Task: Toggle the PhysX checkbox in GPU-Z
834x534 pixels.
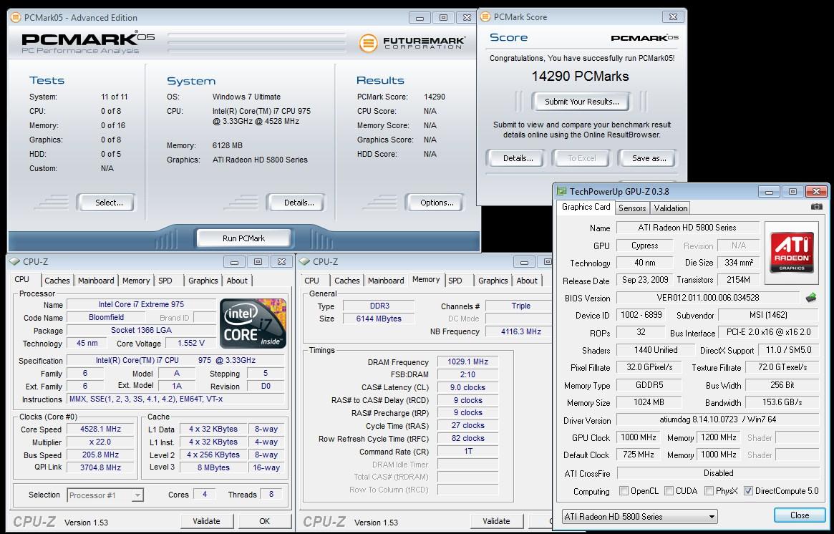Action: tap(709, 491)
